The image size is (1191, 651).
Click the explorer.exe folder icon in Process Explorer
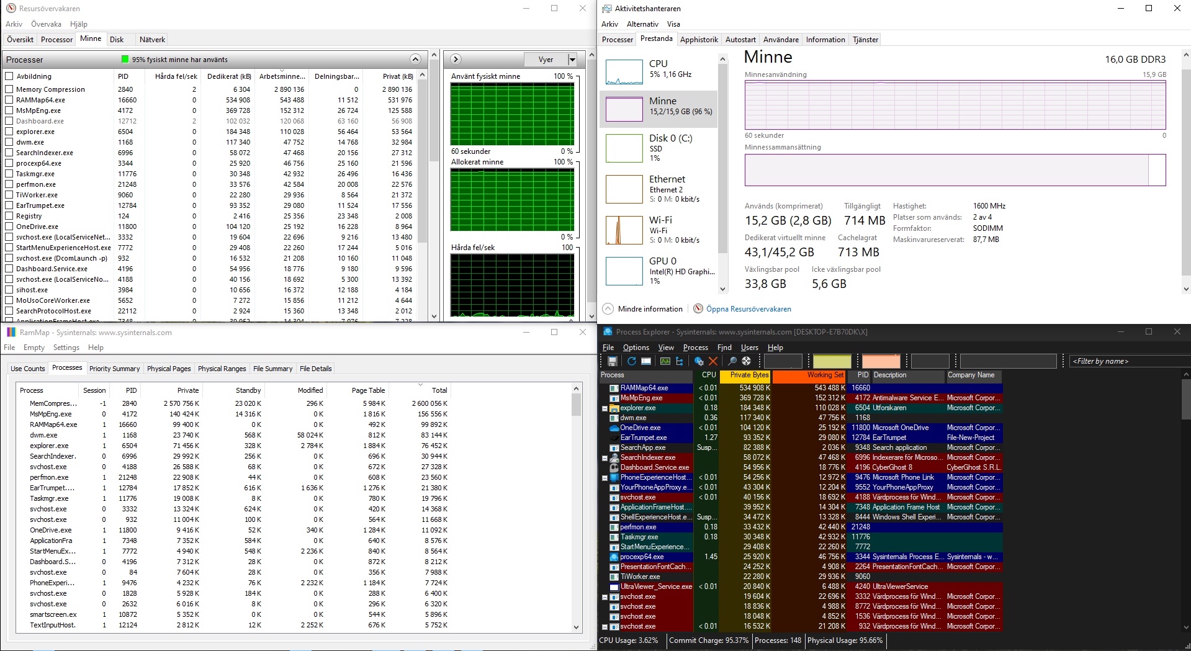[x=614, y=408]
